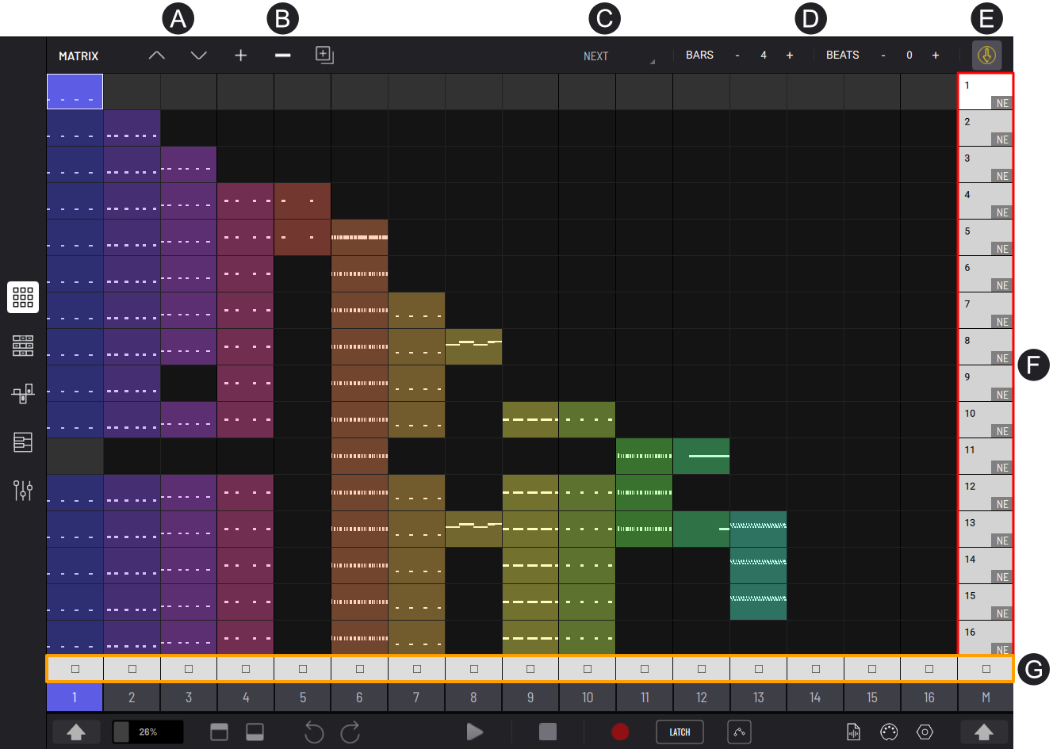
Task: Select the orange clip in track 6, scene 5
Action: (x=359, y=238)
